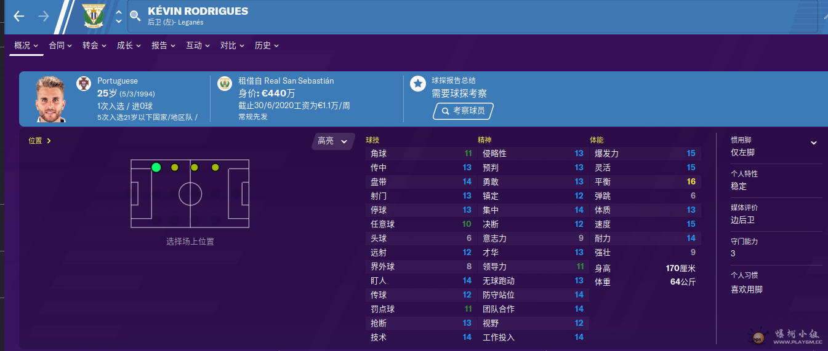Open the 高亮 highlight dropdown
Viewport: 828px width, 351px height.
[332, 141]
